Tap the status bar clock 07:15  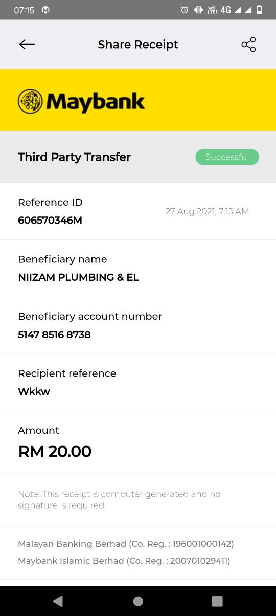(24, 10)
